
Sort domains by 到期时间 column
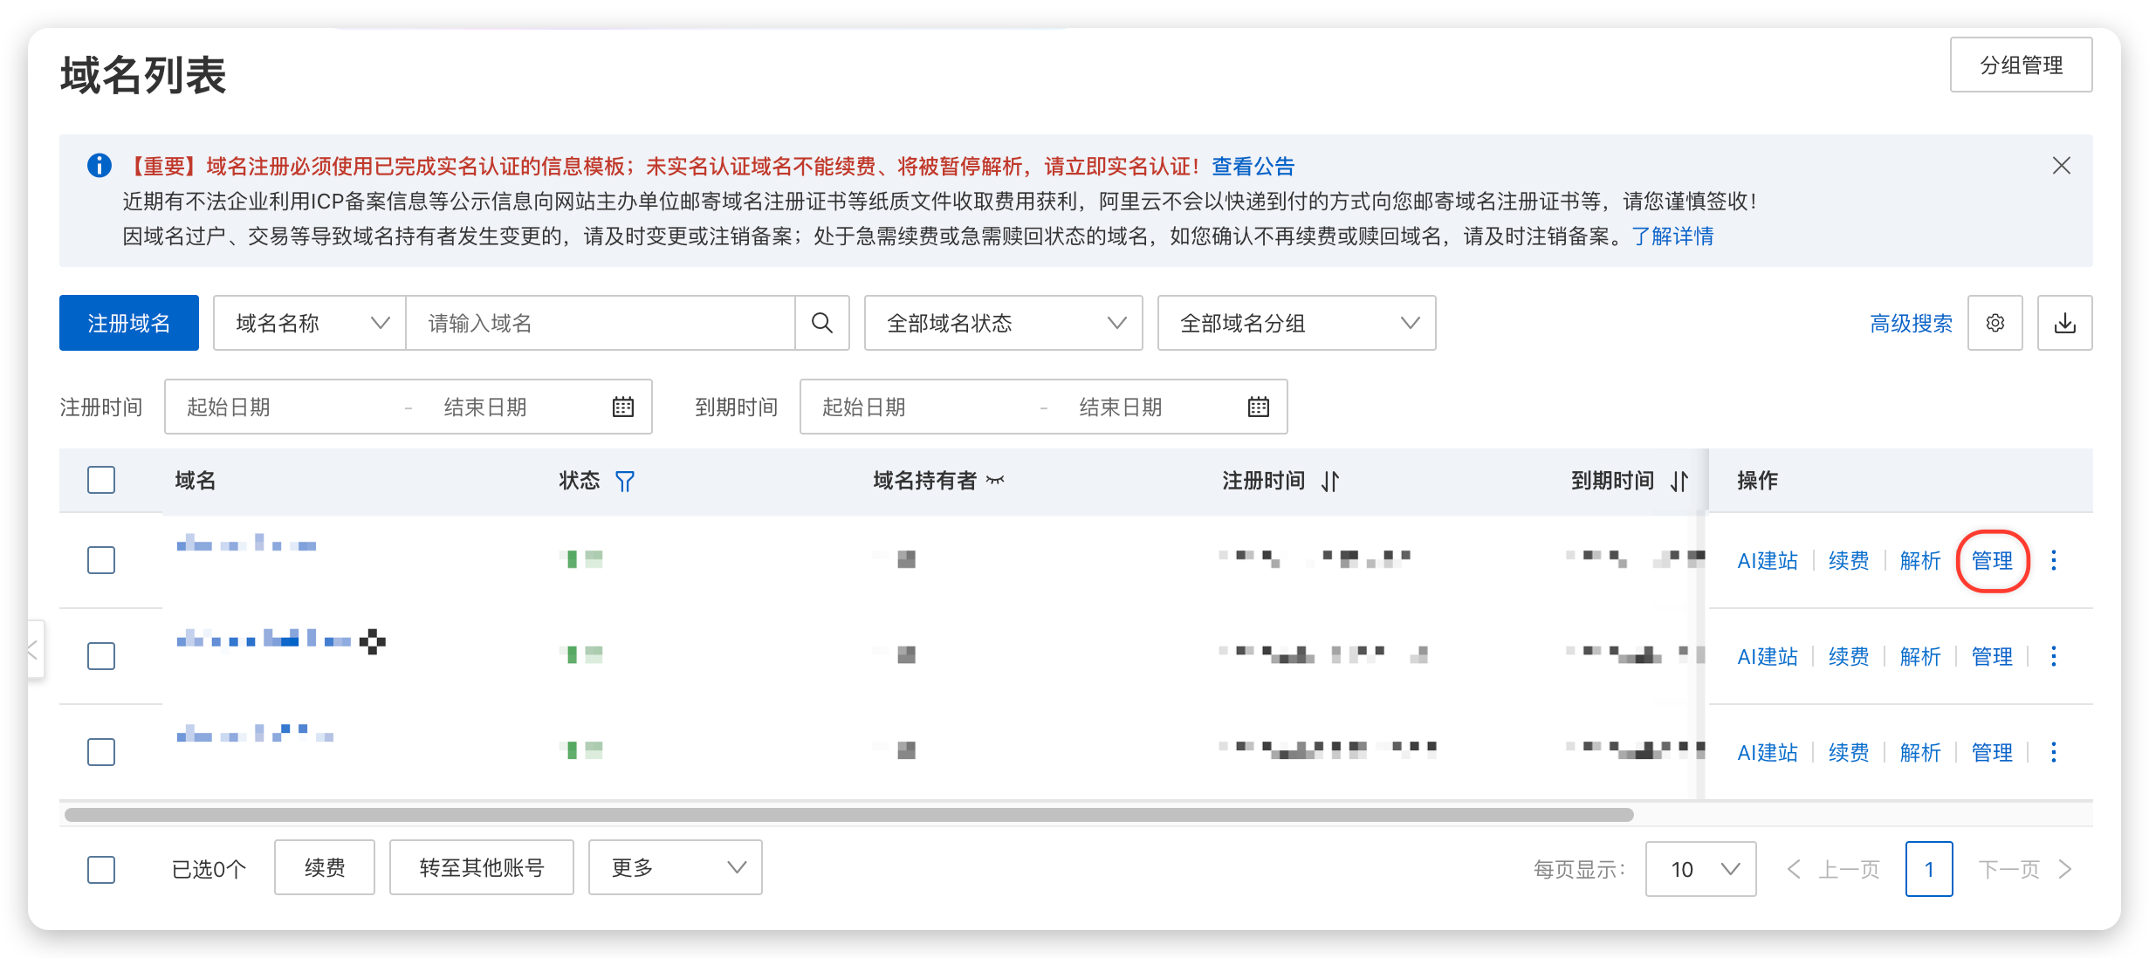click(1679, 481)
